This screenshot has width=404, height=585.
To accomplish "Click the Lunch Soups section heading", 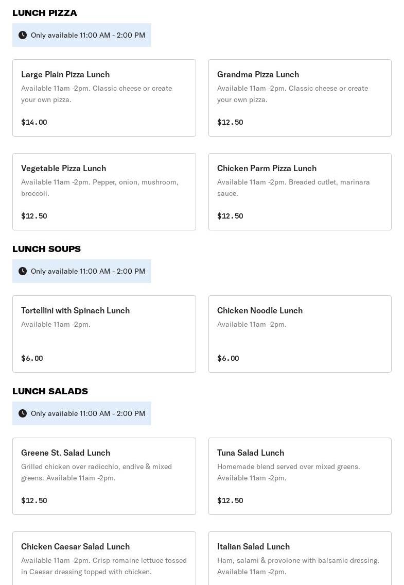I will coord(47,249).
